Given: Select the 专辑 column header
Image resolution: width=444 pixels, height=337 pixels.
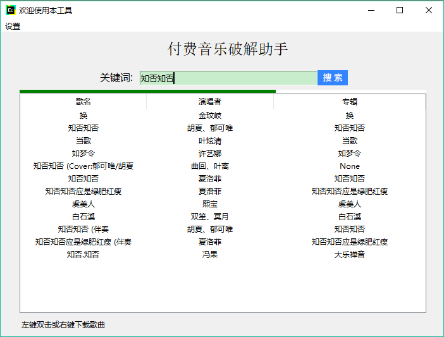Looking at the screenshot, I should click(350, 102).
